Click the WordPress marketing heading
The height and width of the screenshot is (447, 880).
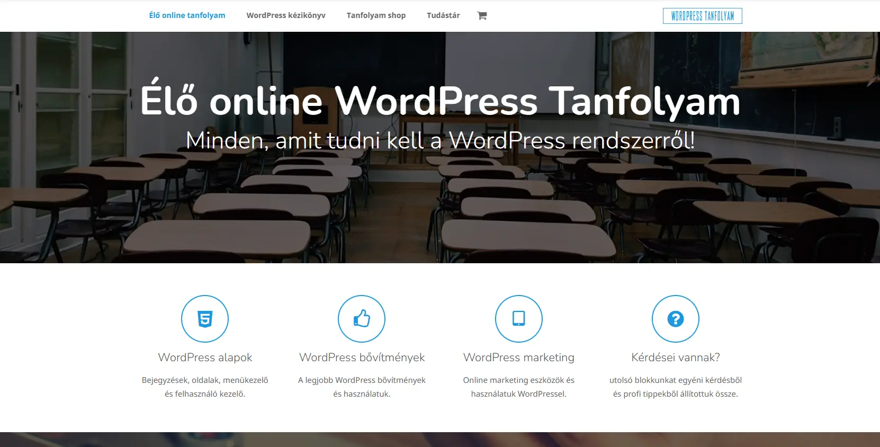click(x=519, y=357)
